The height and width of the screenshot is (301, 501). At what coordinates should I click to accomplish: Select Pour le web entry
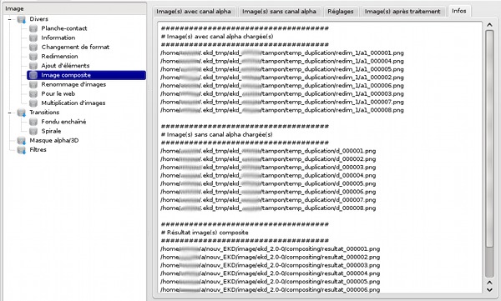(58, 94)
